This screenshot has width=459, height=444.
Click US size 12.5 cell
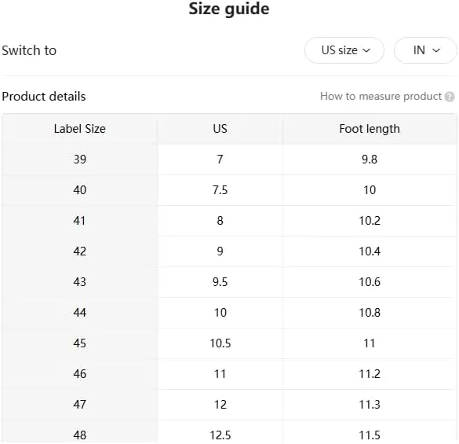(x=220, y=434)
